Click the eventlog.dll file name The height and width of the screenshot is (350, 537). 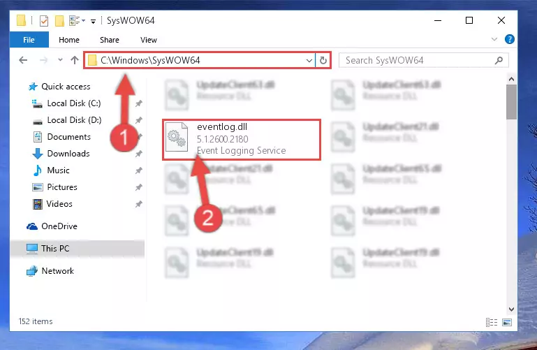222,127
